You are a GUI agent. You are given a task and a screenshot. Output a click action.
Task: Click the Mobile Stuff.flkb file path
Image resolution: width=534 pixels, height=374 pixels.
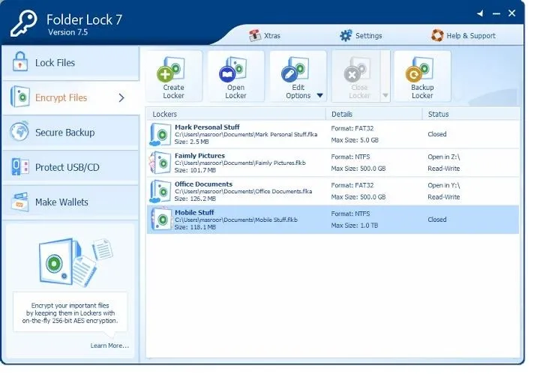[236, 220]
